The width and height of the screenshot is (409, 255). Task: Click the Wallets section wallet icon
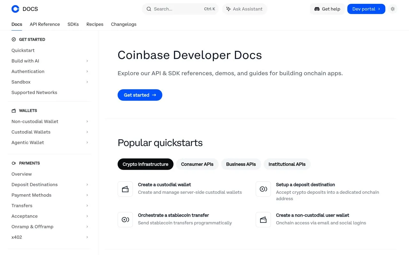pos(14,111)
